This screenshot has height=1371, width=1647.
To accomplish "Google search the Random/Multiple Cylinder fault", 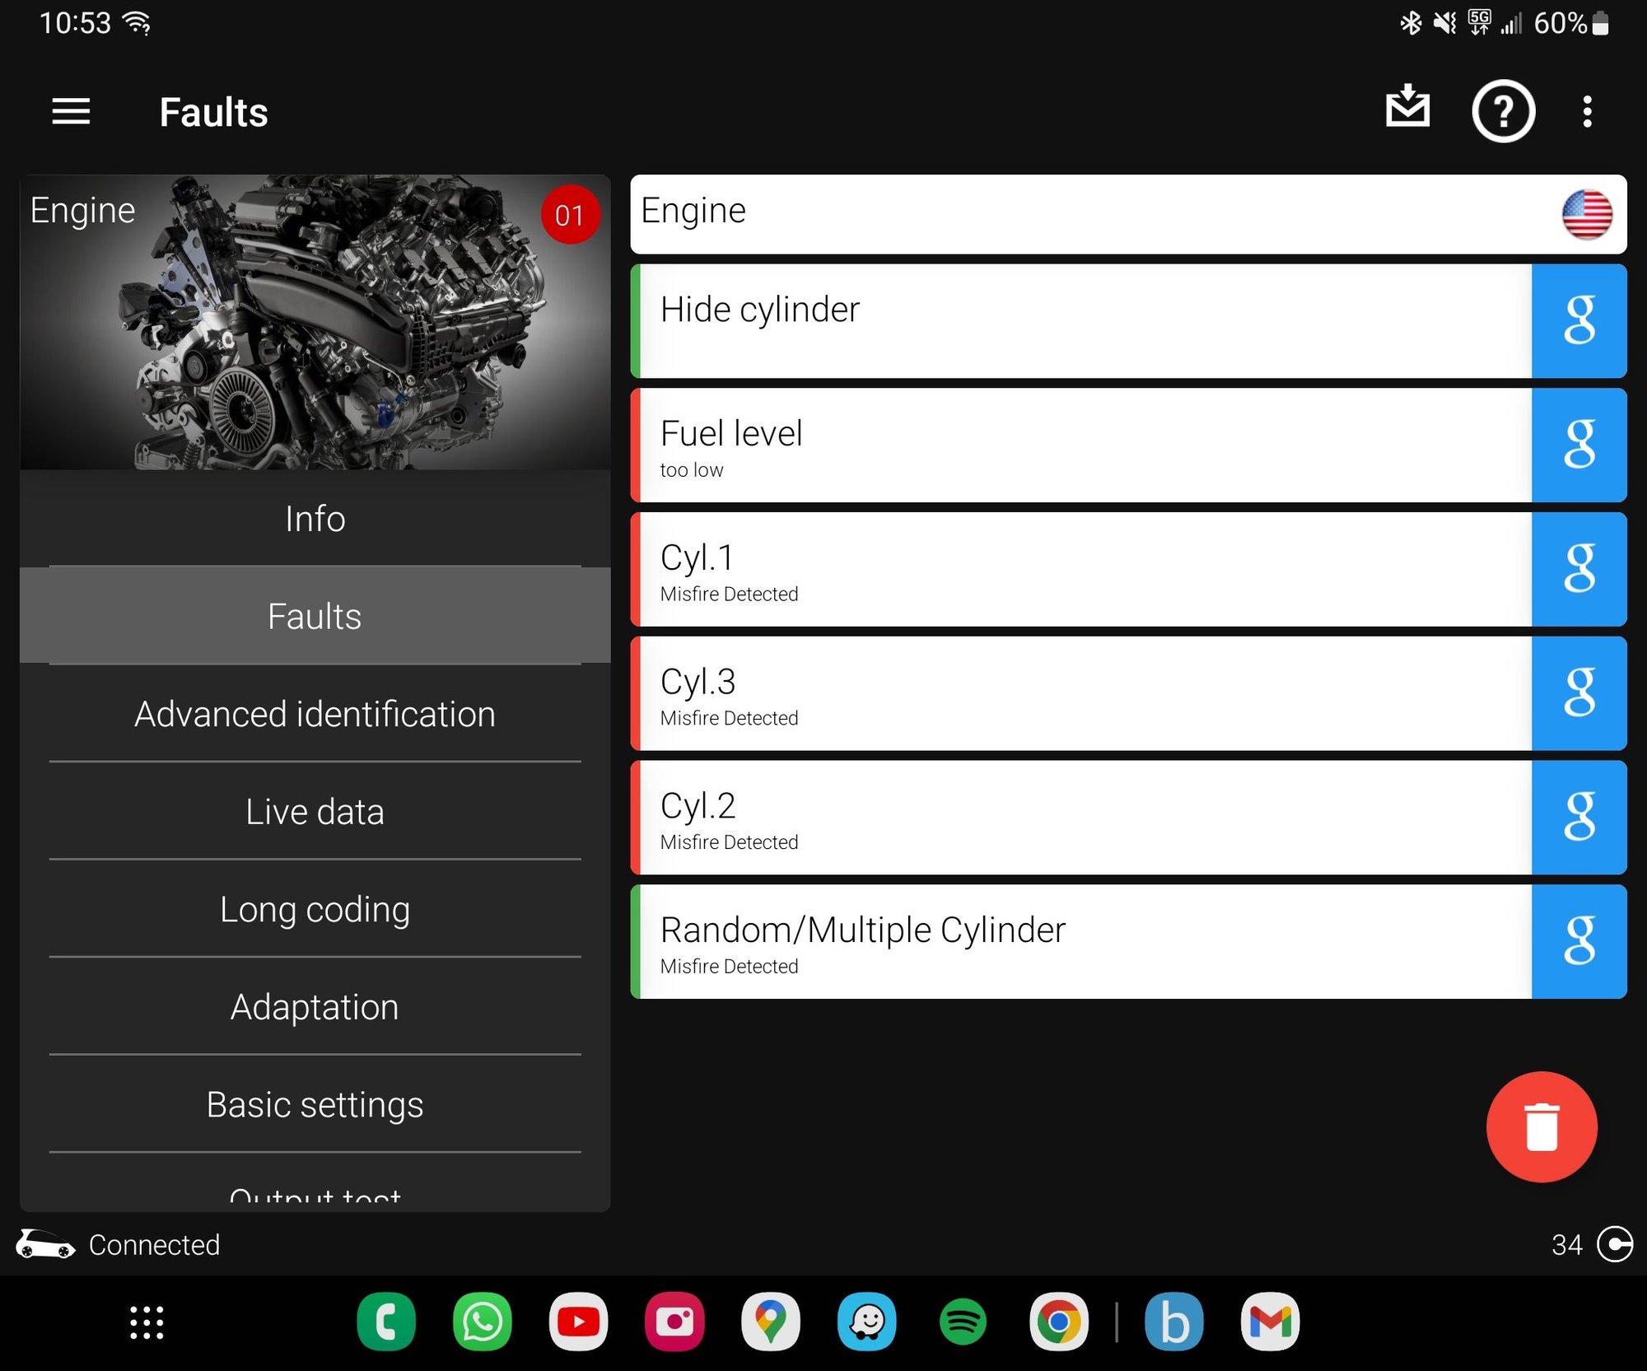I will (1579, 941).
